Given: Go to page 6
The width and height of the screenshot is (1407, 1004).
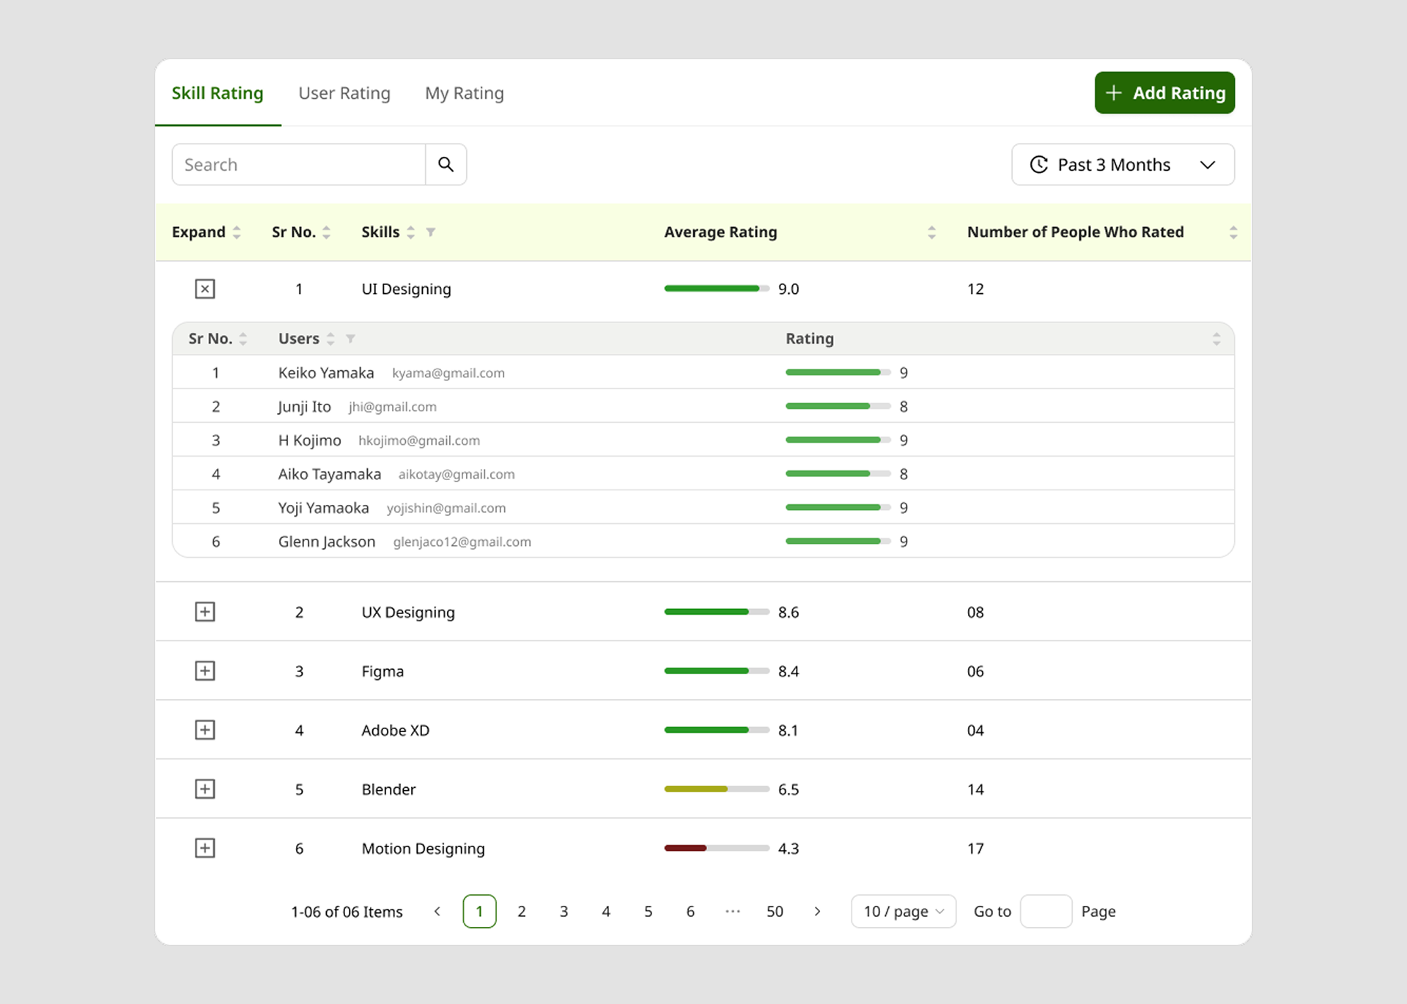Looking at the screenshot, I should click(690, 911).
